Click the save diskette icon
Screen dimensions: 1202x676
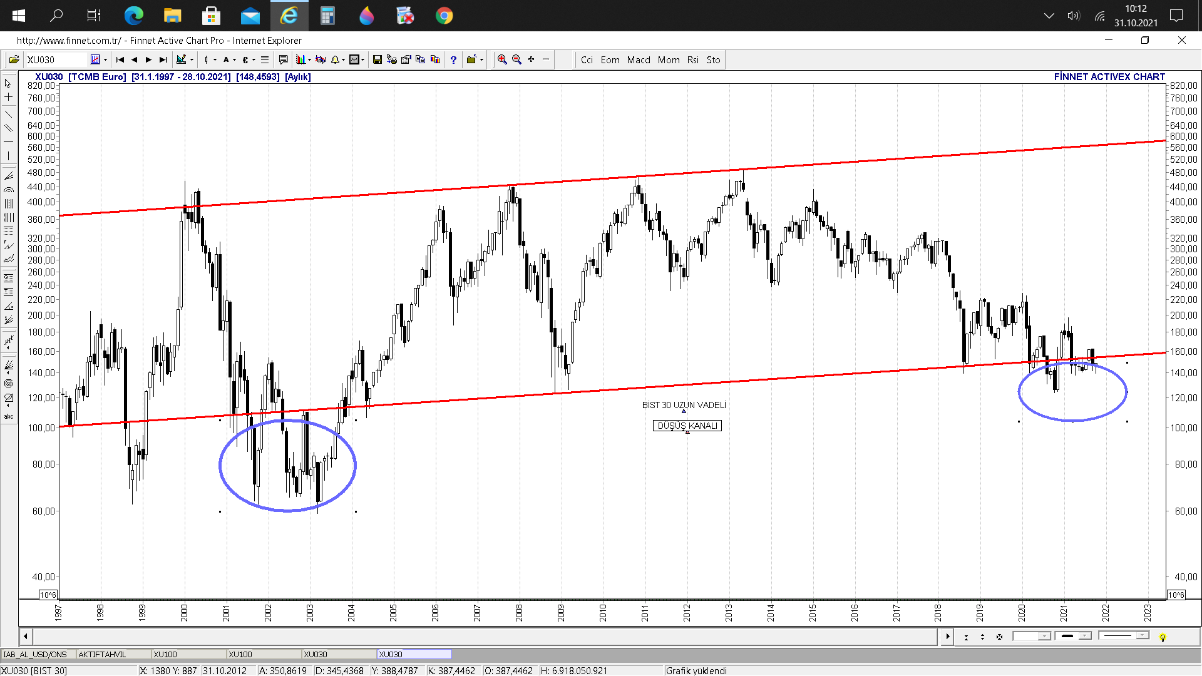[x=377, y=60]
